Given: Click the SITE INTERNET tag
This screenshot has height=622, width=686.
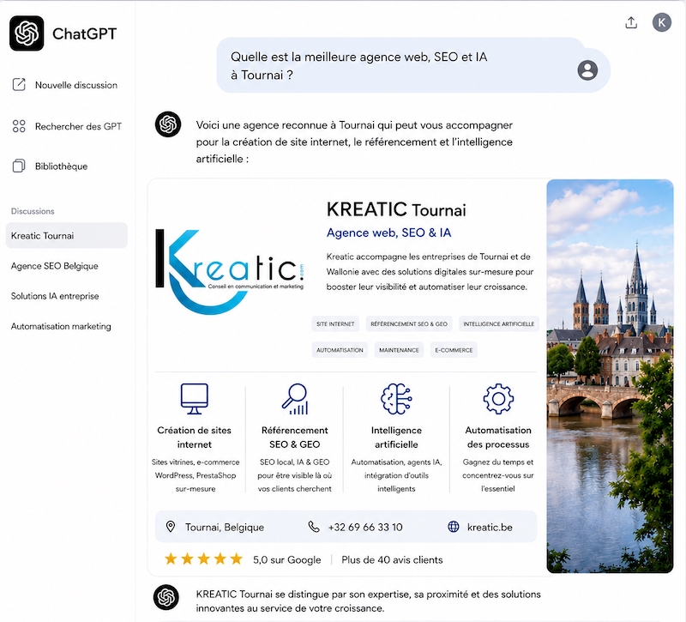Looking at the screenshot, I should tap(335, 324).
